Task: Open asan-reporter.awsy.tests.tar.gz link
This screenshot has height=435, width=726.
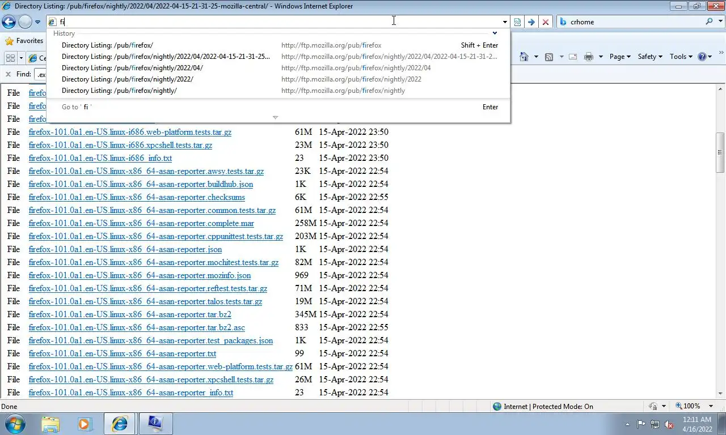Action: [146, 171]
